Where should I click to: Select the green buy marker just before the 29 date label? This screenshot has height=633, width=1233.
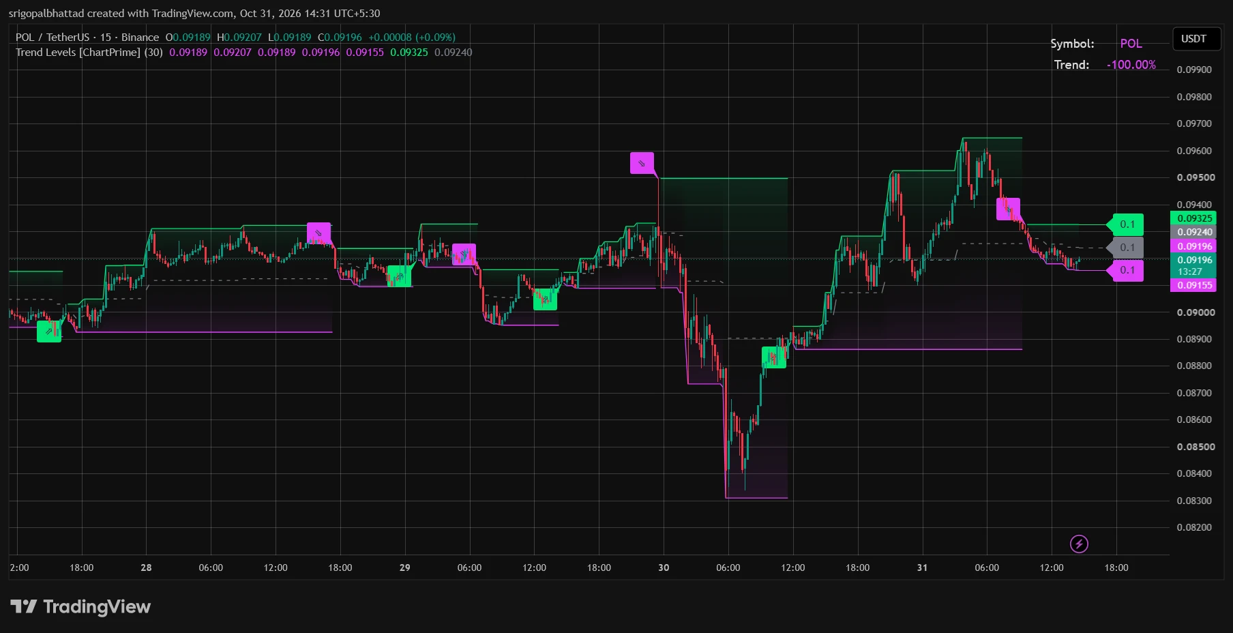pyautogui.click(x=400, y=276)
